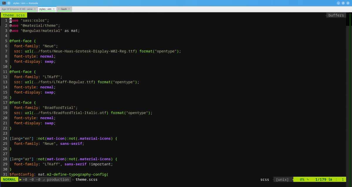The image size is (352, 187).
Task: Switch to the bash terminal tab
Action: (62, 9)
